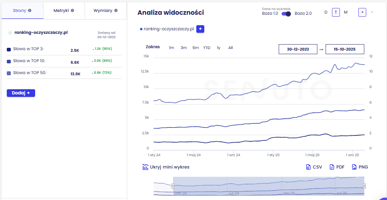Open the start date field 30-12-2023
The image size is (387, 200).
298,49
